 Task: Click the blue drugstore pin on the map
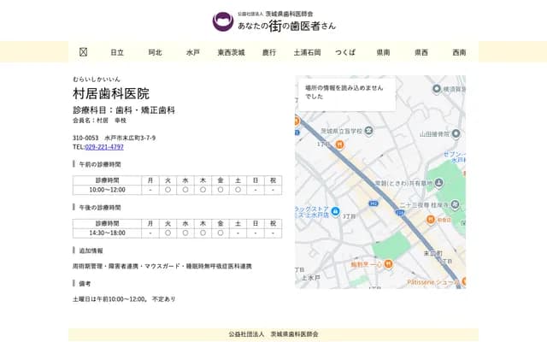[x=335, y=211]
